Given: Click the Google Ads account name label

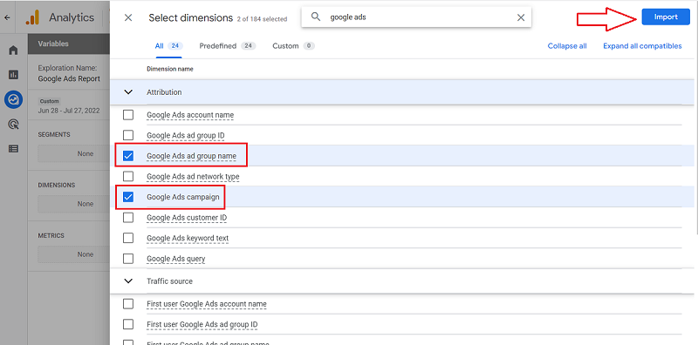Looking at the screenshot, I should (x=190, y=115).
